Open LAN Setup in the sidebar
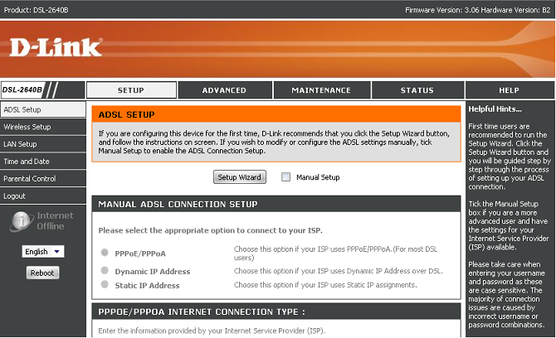The image size is (556, 338). [x=43, y=144]
